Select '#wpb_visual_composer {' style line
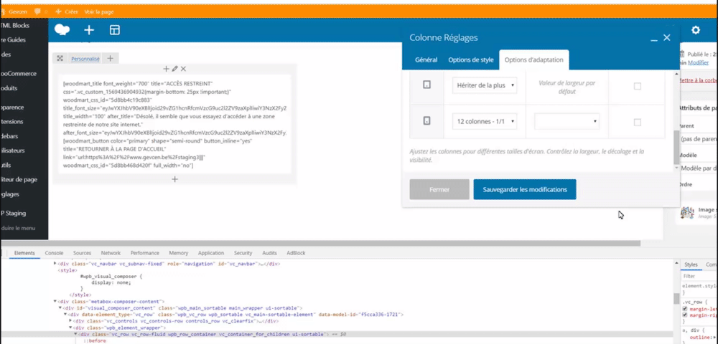 click(111, 277)
